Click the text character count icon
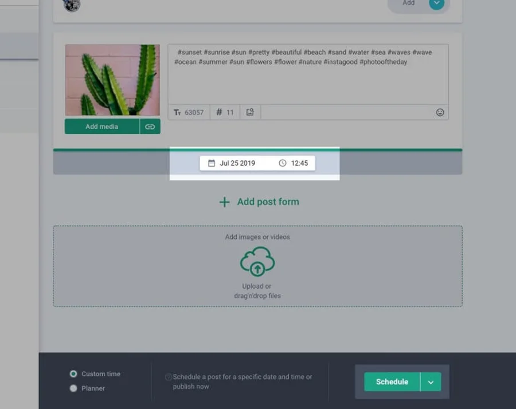The height and width of the screenshot is (409, 516). click(x=178, y=112)
